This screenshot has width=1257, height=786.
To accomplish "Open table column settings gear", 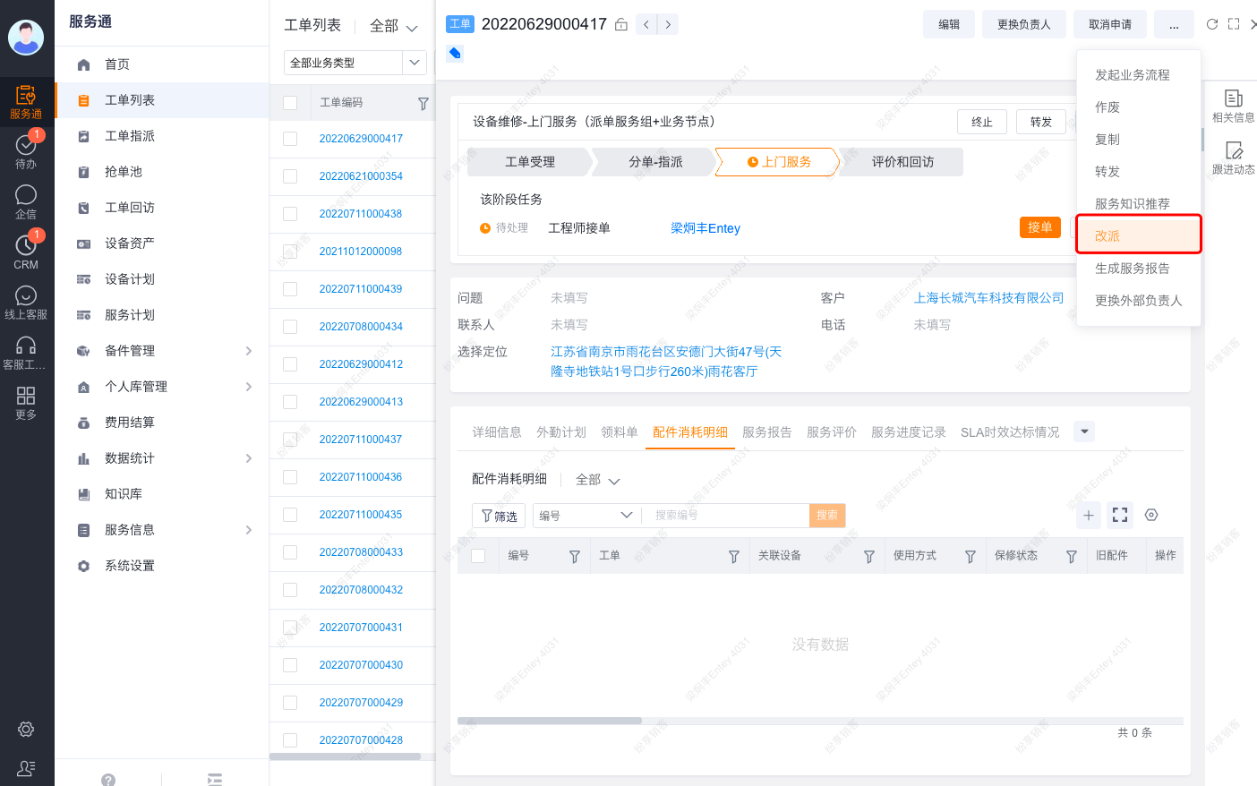I will [1151, 515].
